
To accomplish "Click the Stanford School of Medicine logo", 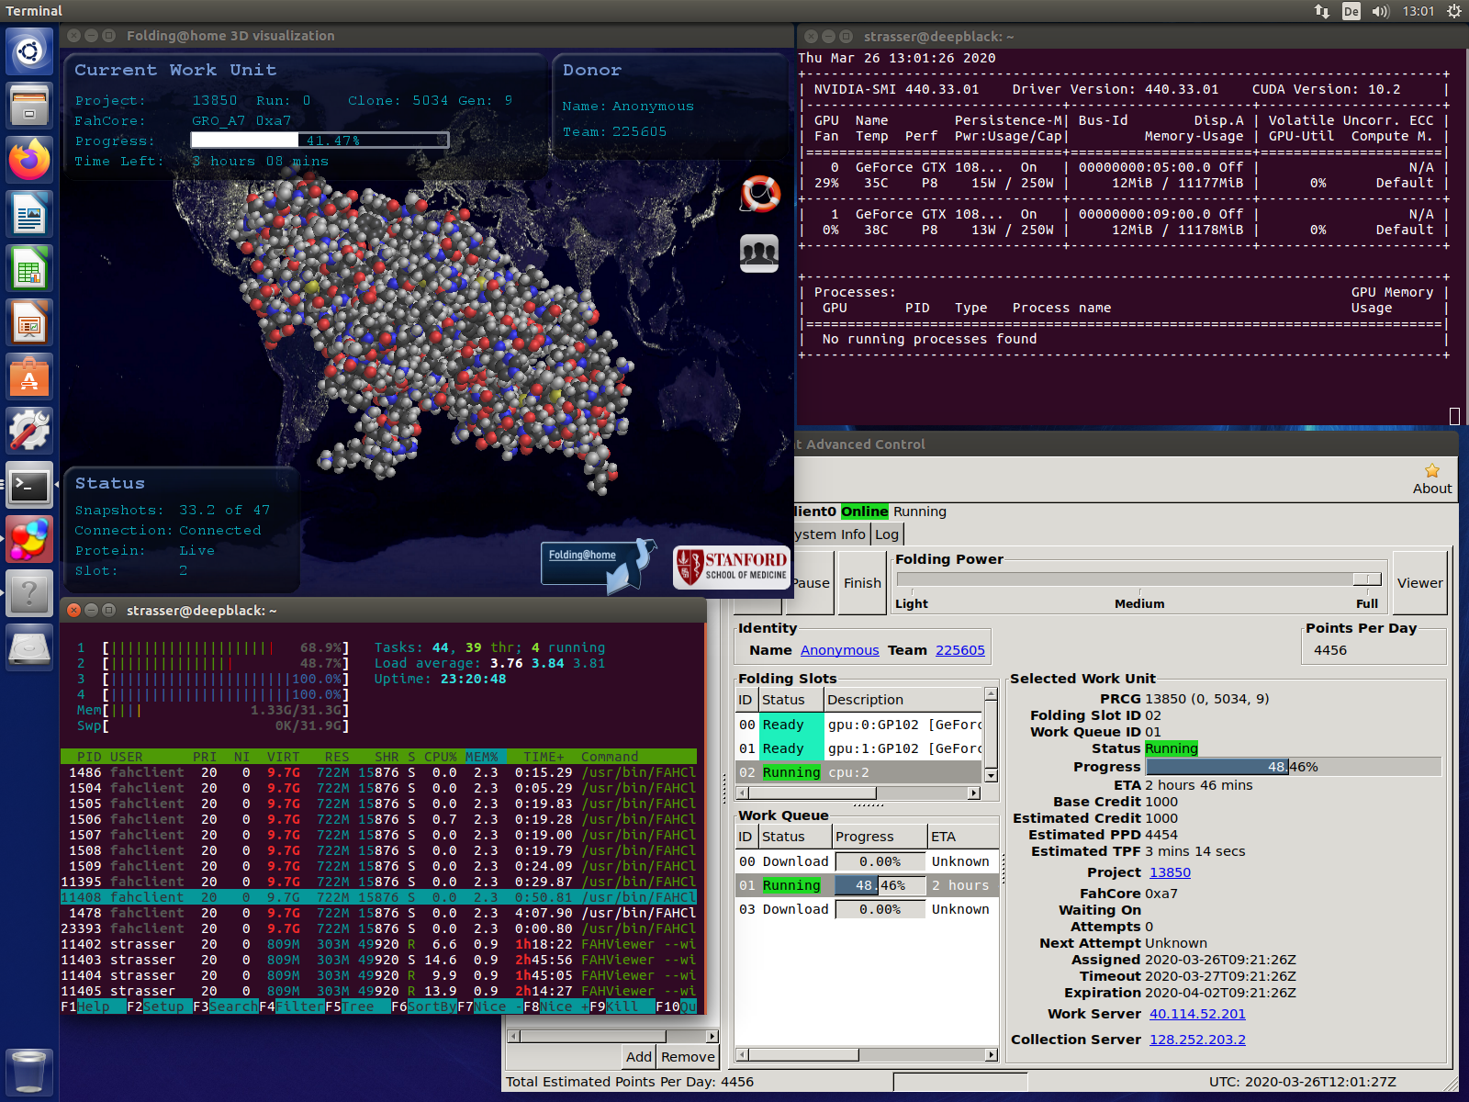I will coord(732,568).
